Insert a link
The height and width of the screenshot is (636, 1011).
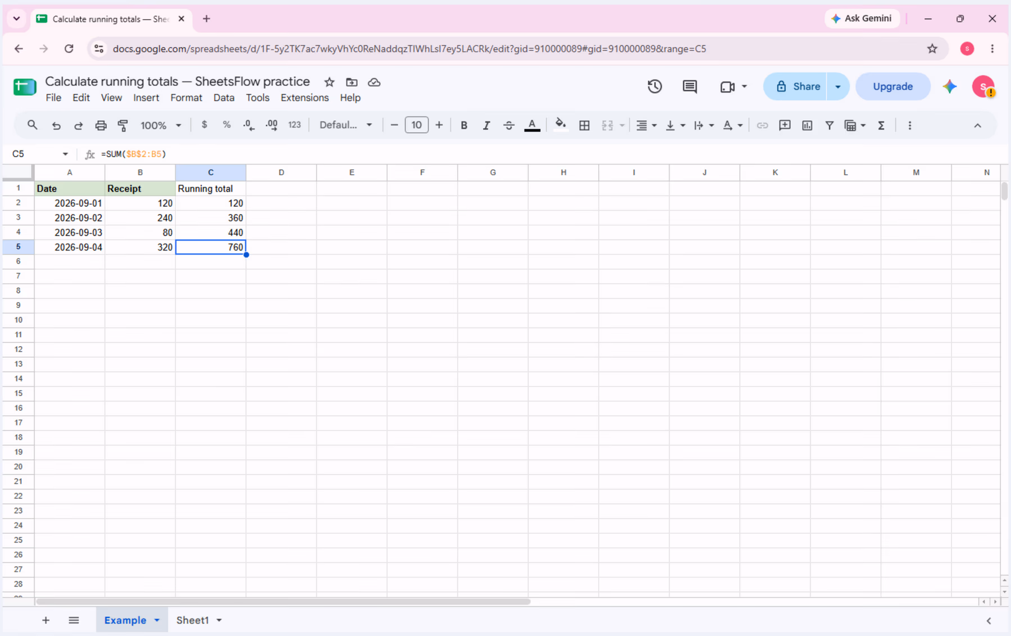pos(762,125)
